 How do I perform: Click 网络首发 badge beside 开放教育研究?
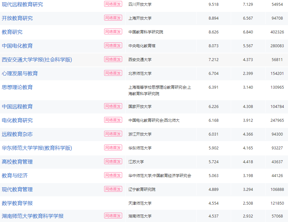113,18
